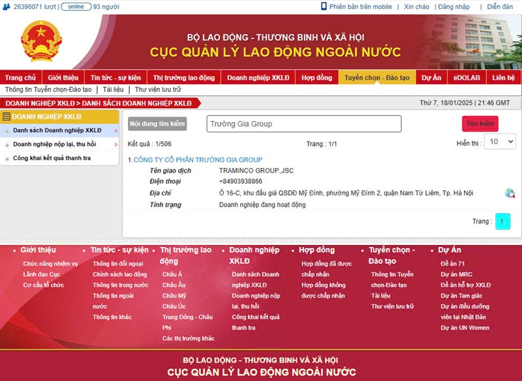Open eDOLAB menu

click(x=467, y=78)
